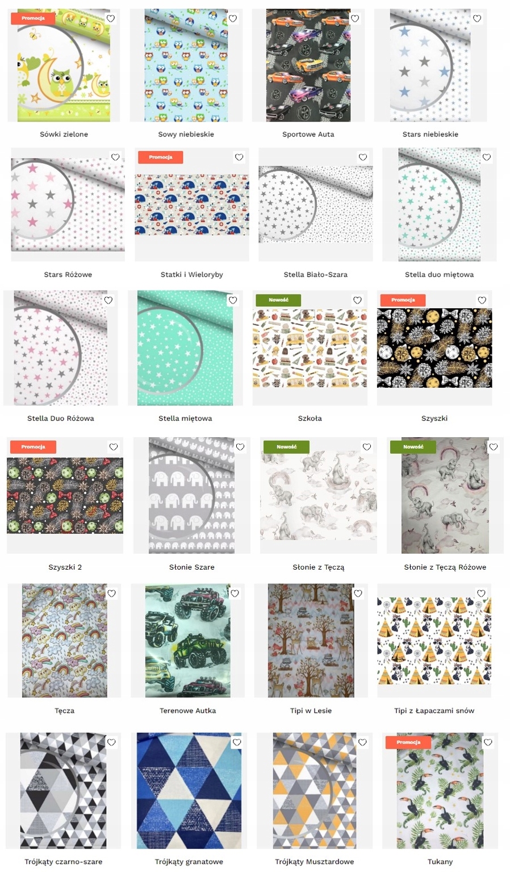Toggle heart on Stars Różowe

pyautogui.click(x=115, y=157)
